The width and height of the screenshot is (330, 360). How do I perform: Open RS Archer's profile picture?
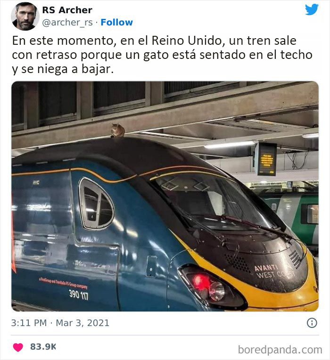coord(25,16)
